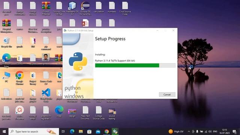Open Google Chrome from the taskbar

(x=106, y=132)
